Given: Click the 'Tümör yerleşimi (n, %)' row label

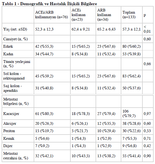Looking at the screenshot, I should tap(17, 64).
